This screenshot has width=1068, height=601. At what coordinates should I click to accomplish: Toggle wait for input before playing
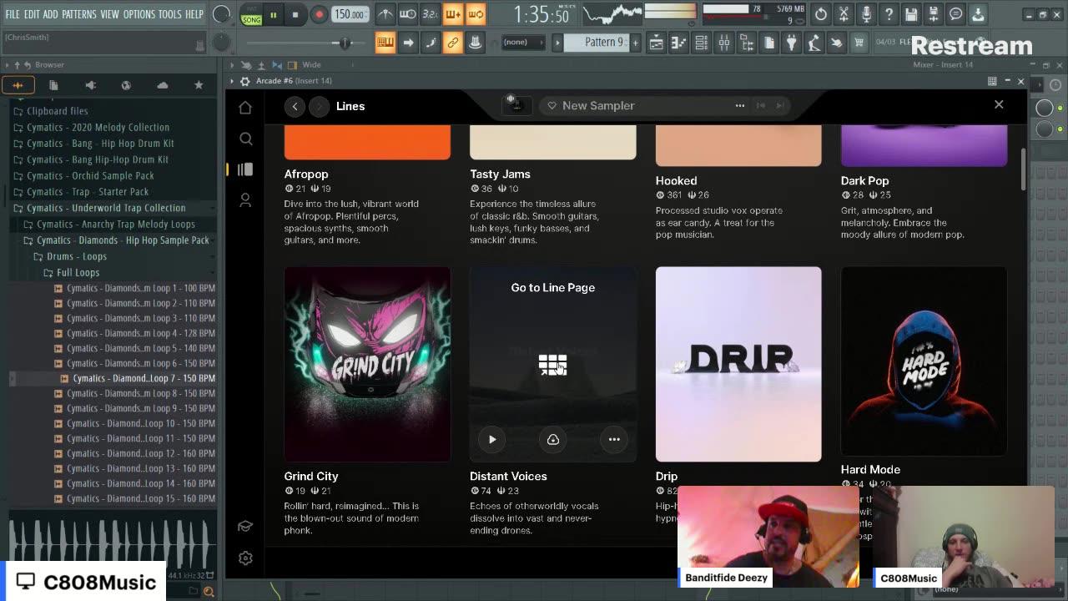[407, 14]
